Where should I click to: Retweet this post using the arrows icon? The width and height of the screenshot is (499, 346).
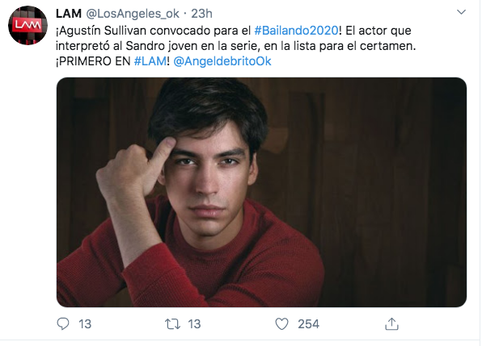172,324
